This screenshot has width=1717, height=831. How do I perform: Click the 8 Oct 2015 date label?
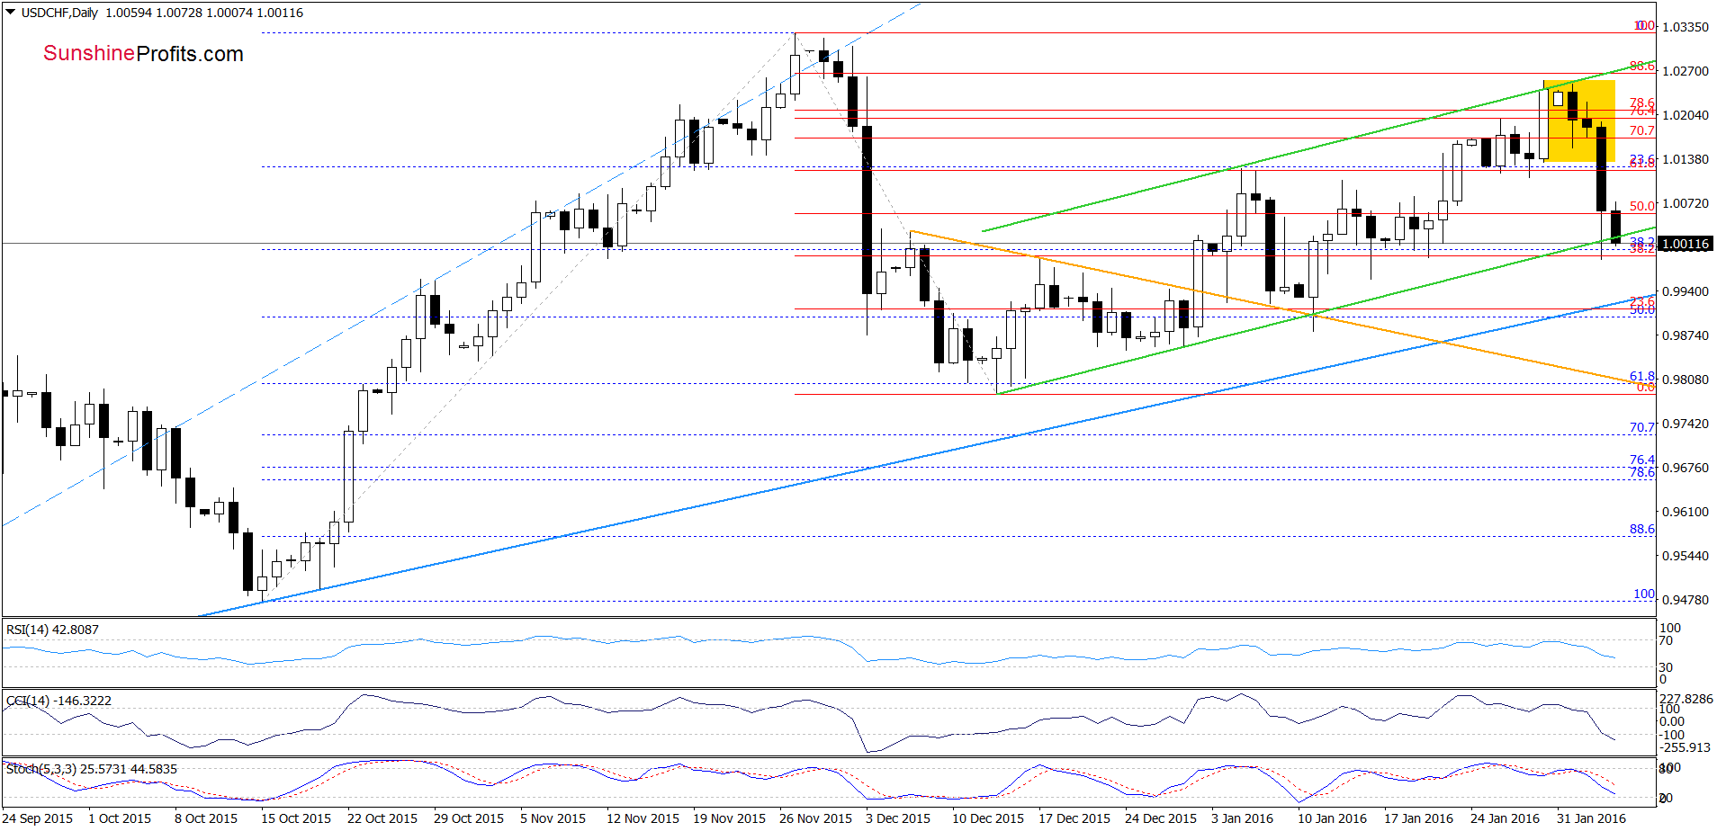pos(206,818)
